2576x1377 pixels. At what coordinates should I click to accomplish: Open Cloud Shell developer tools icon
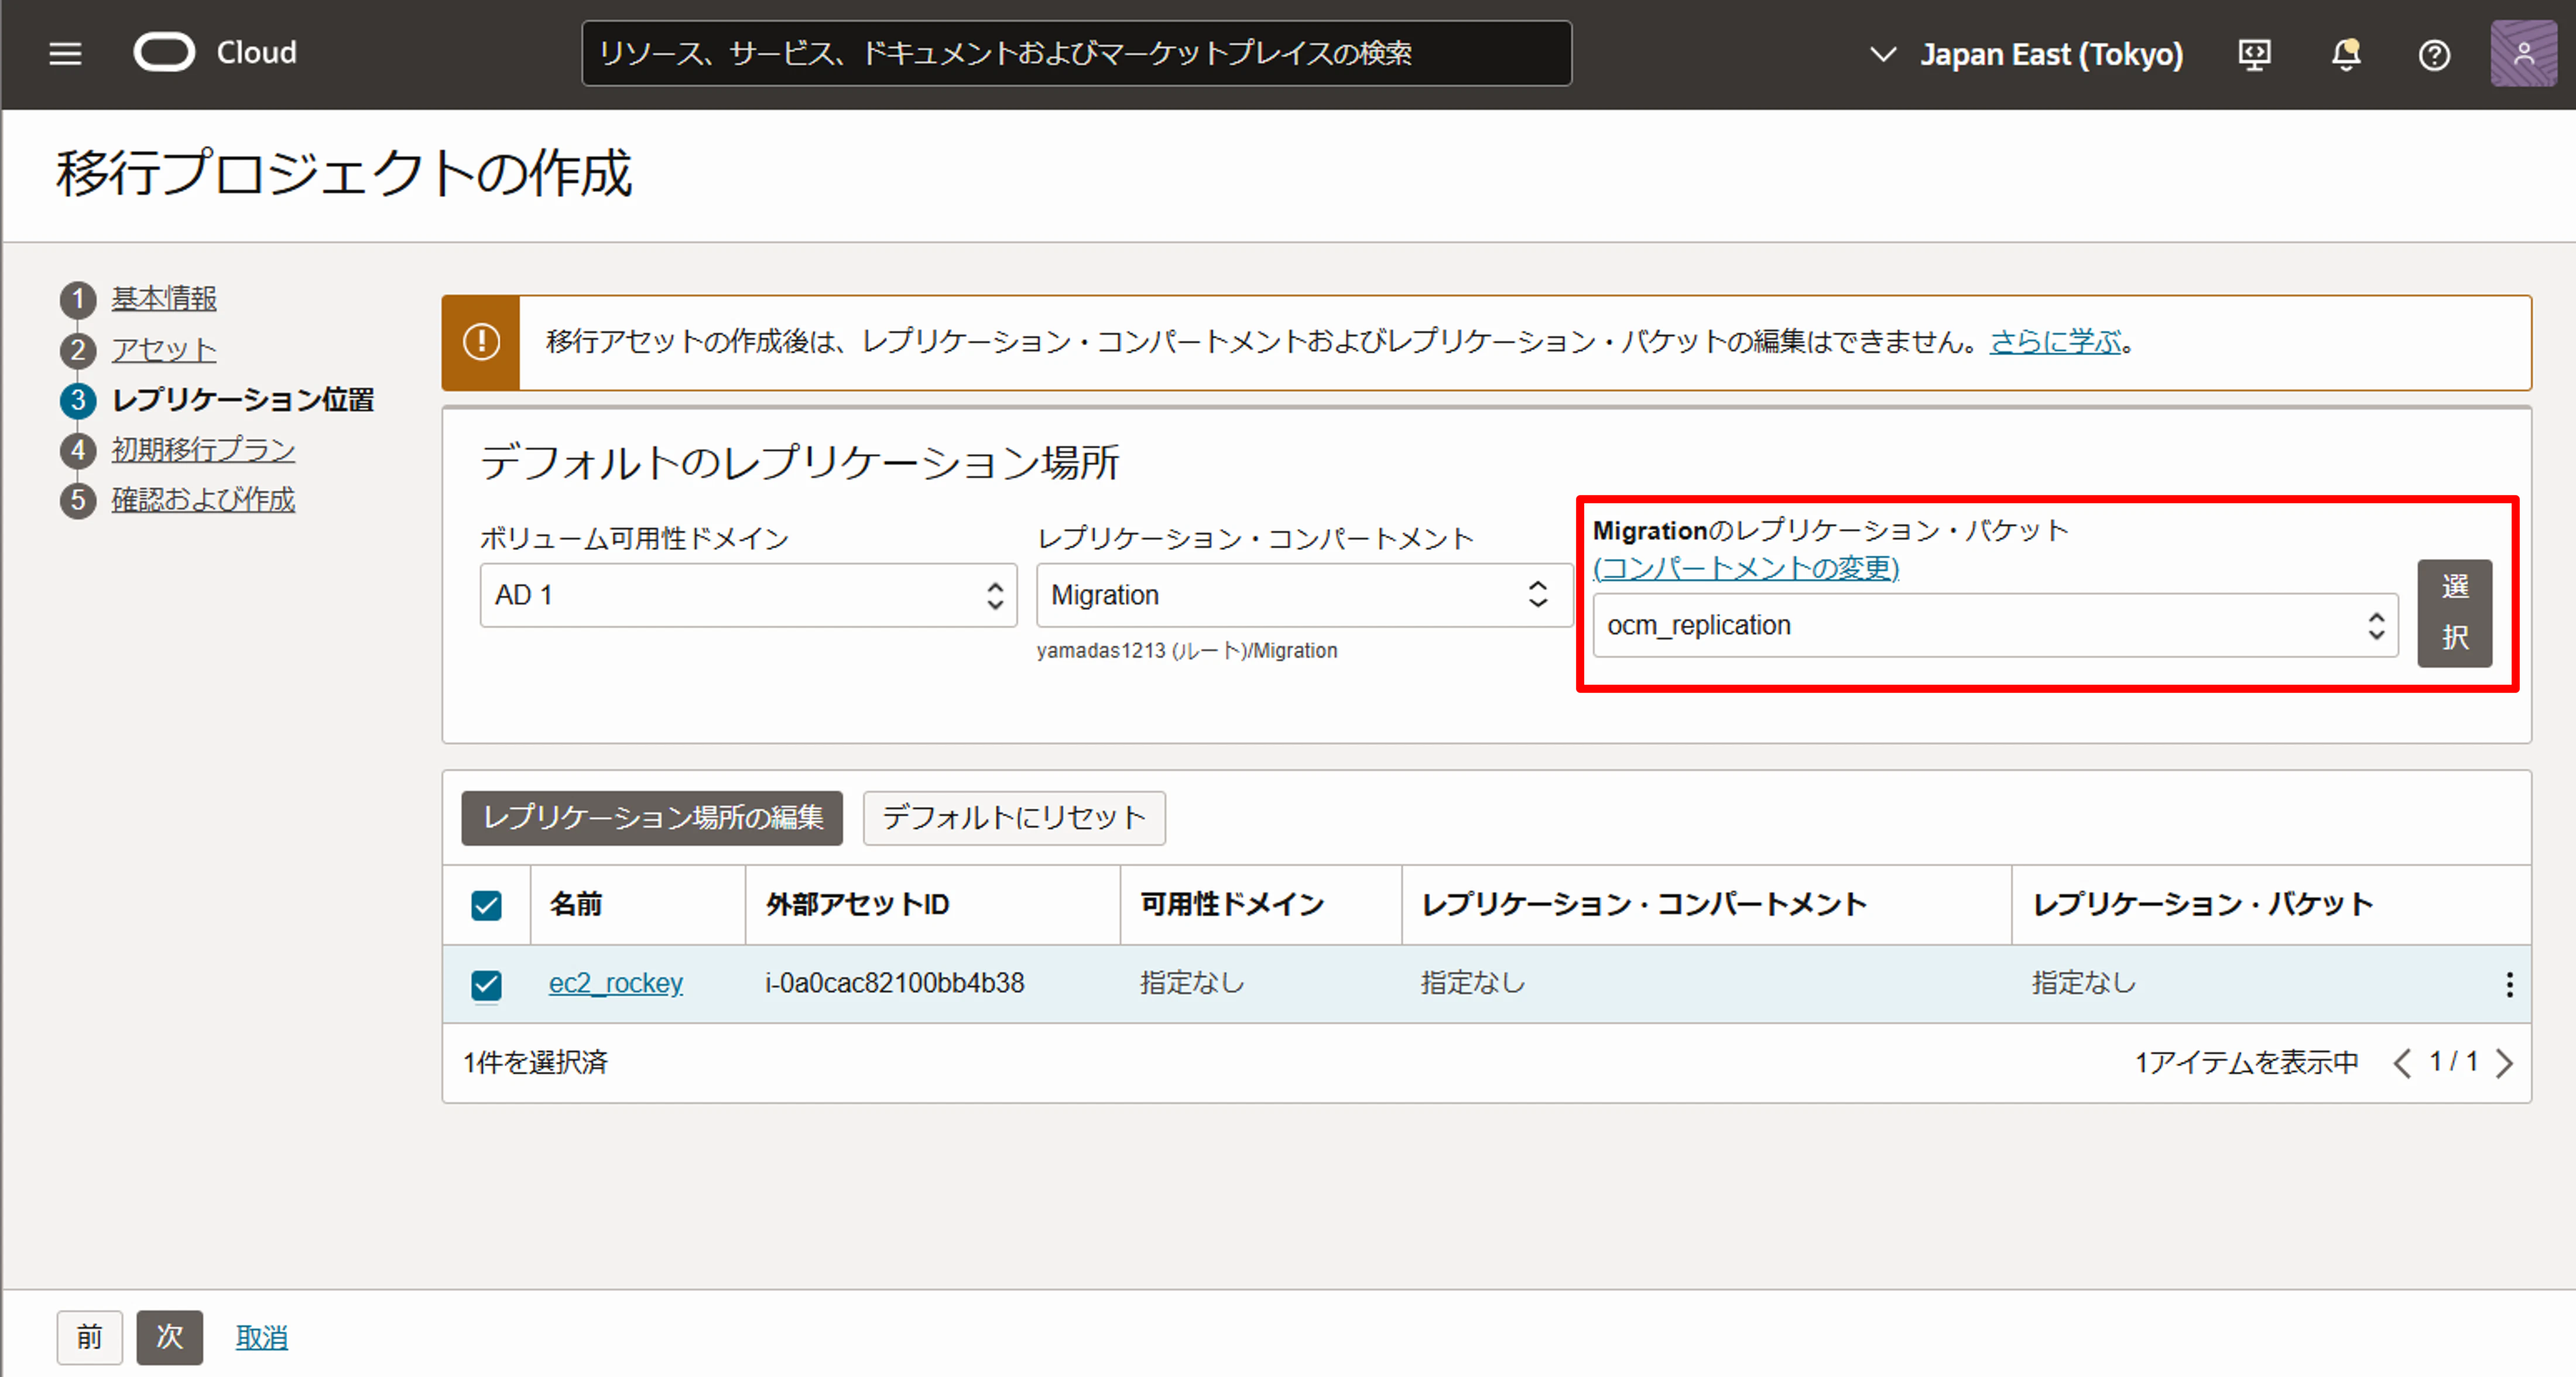pos(2254,54)
